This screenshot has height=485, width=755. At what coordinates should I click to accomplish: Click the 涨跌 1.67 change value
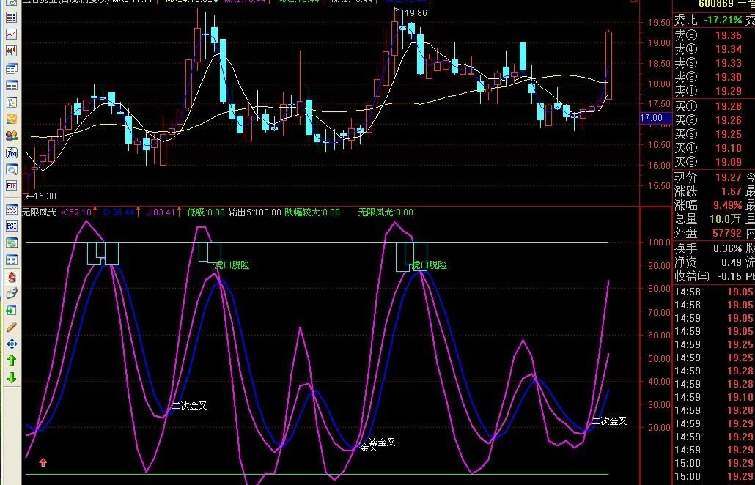732,191
